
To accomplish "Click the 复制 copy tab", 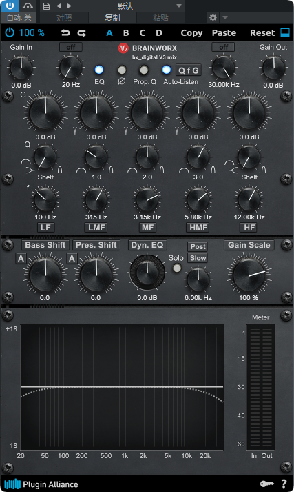I will [x=112, y=18].
